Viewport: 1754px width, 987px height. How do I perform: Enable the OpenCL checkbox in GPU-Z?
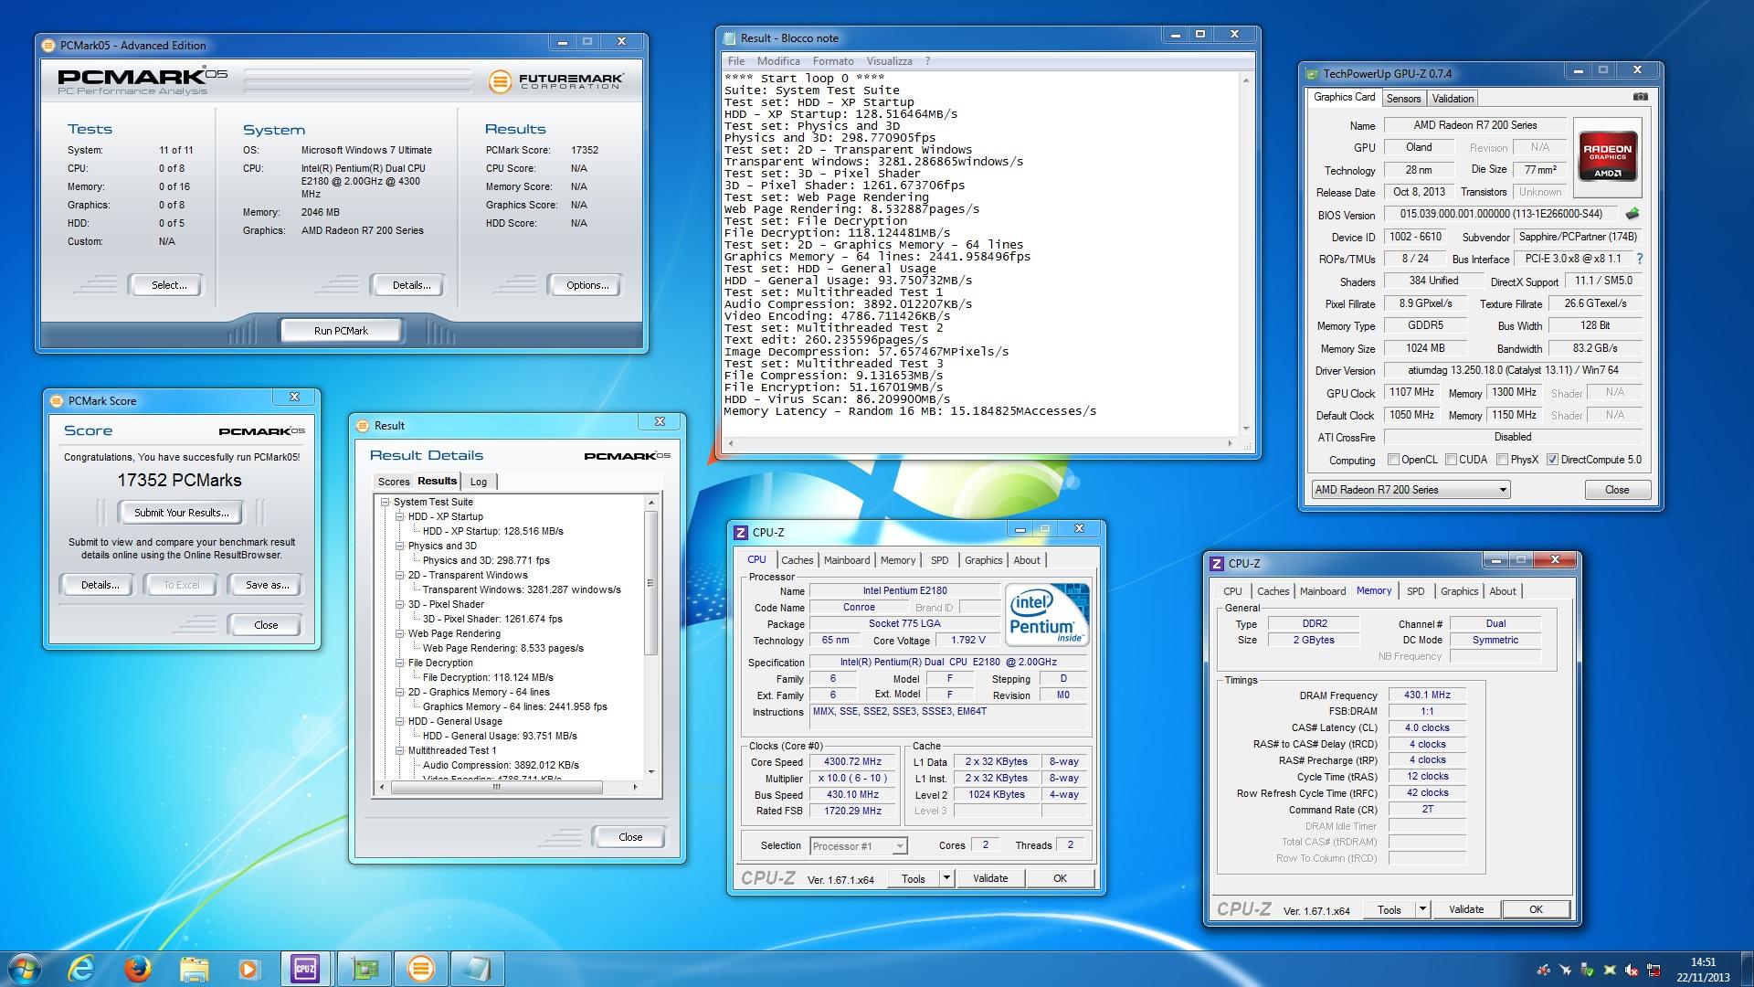click(x=1393, y=460)
